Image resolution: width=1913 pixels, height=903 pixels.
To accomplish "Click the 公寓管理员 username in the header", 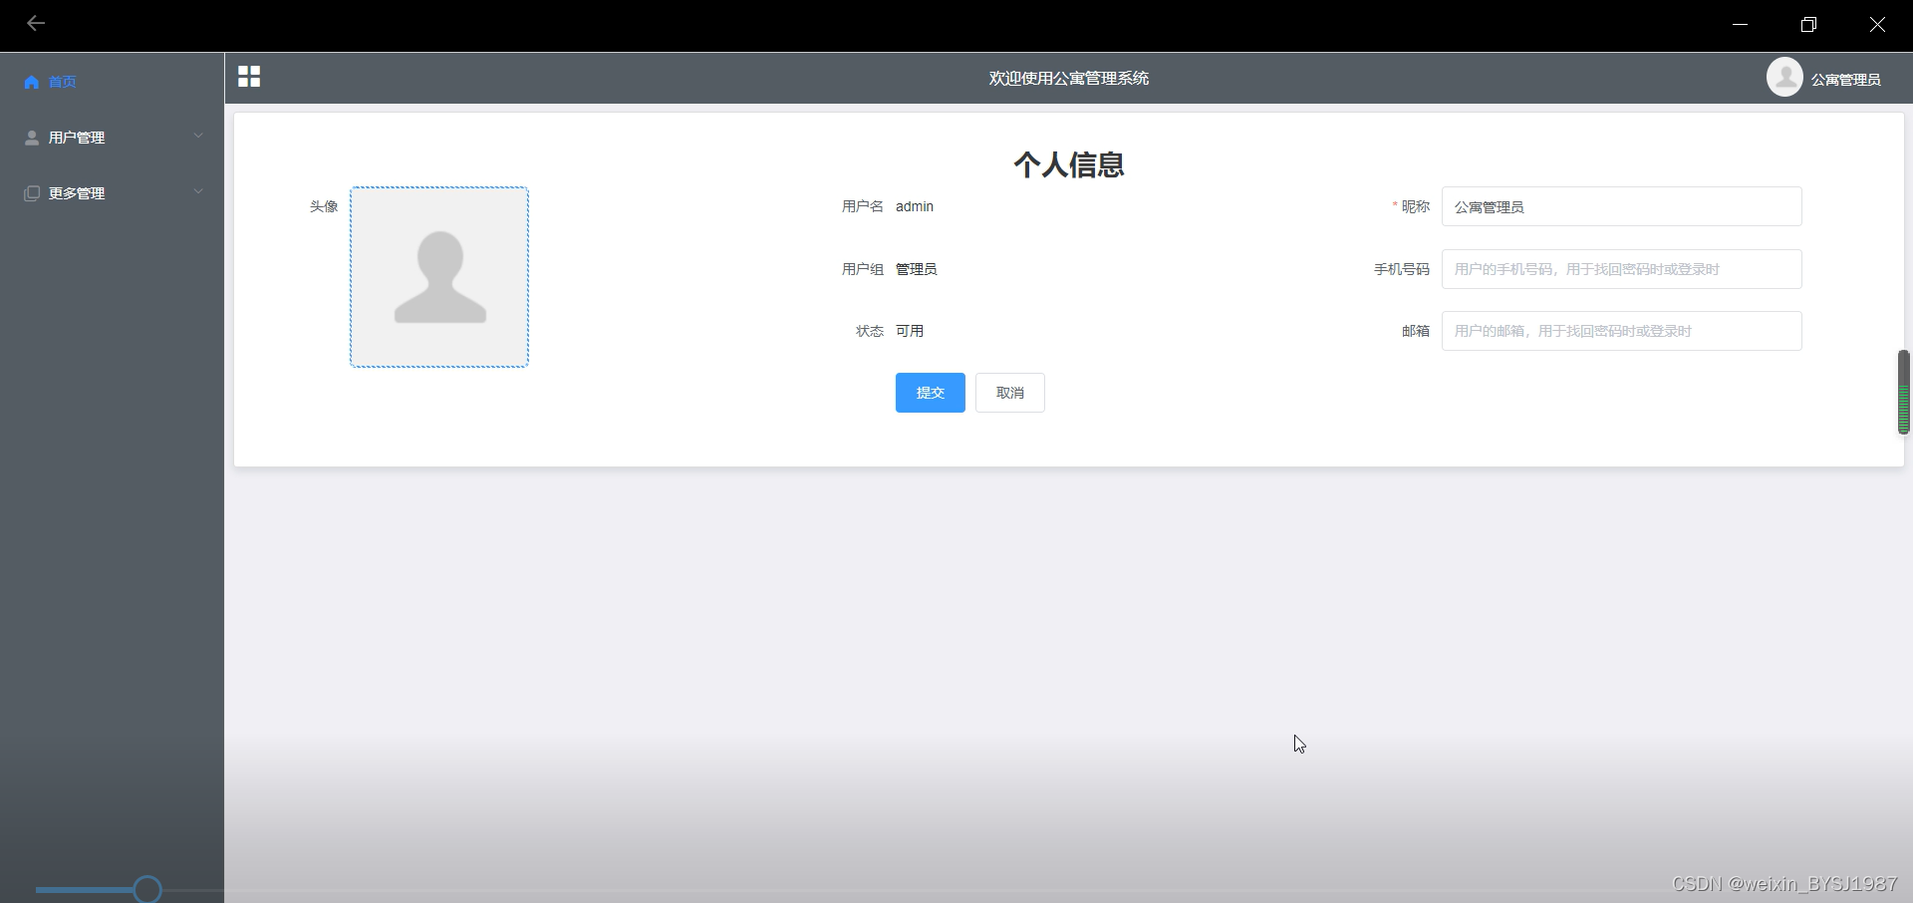I will pos(1846,80).
